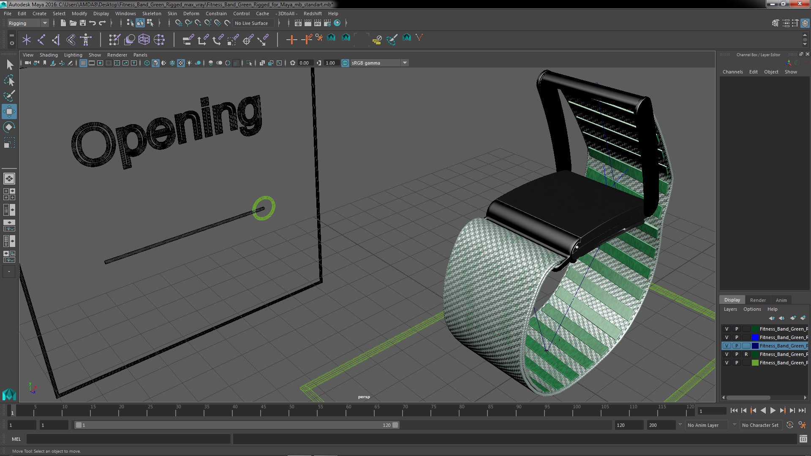Click the Lattice deformer icon
Screen dimensions: 811x456
(x=144, y=40)
